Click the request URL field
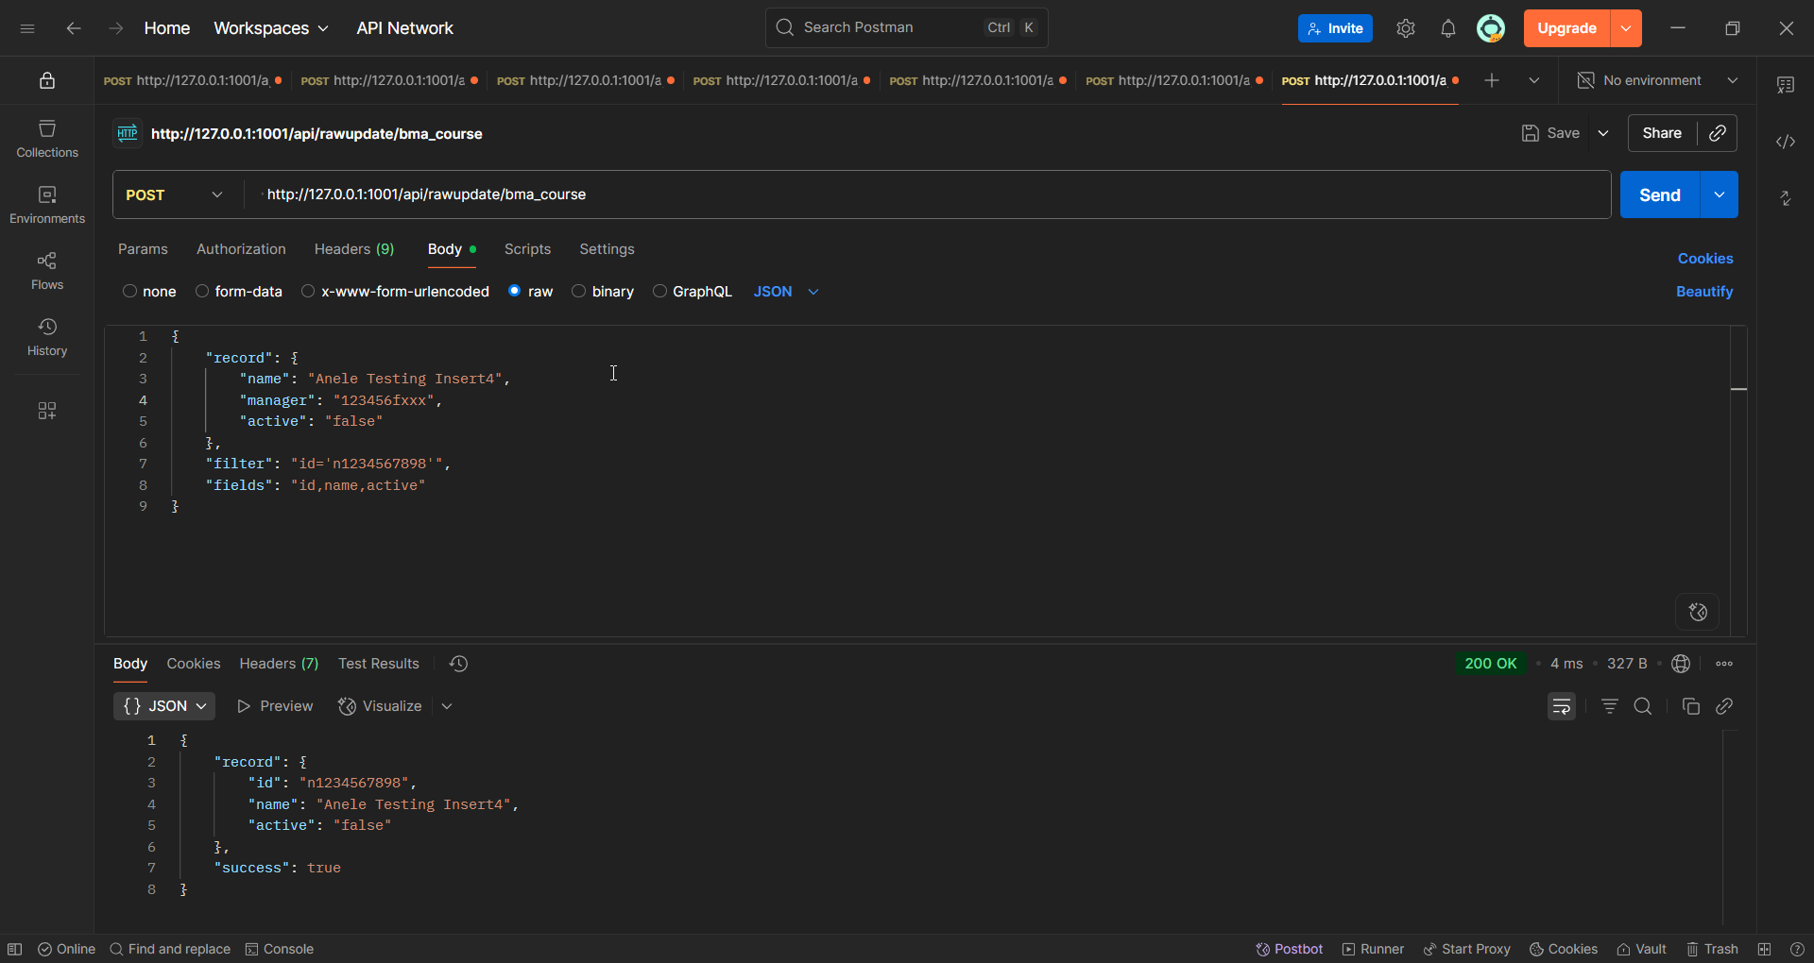Viewport: 1814px width, 963px height. click(x=928, y=194)
